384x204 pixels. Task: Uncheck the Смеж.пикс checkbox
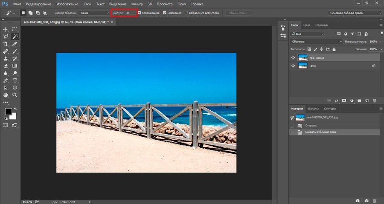click(x=165, y=13)
